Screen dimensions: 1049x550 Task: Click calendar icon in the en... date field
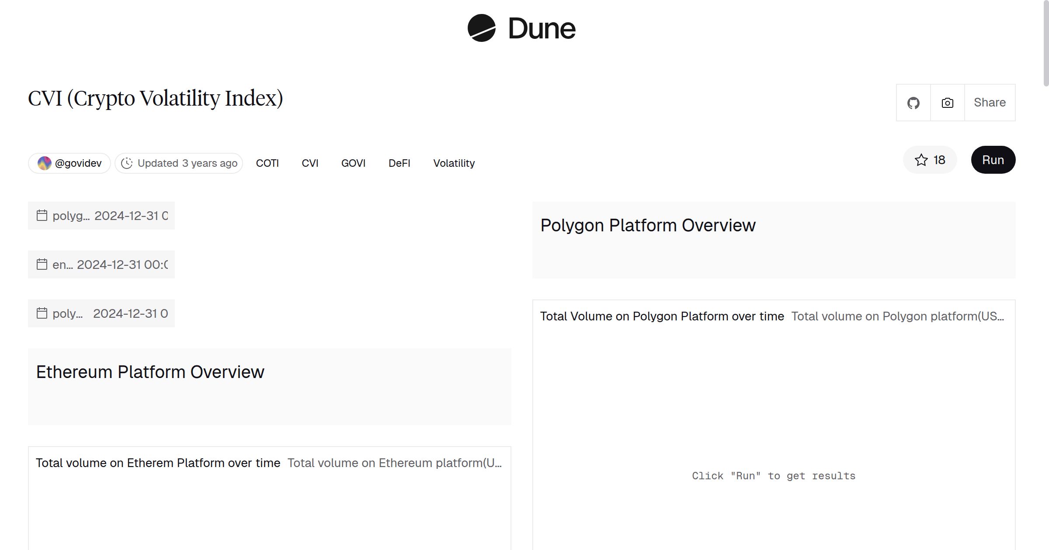pos(42,265)
